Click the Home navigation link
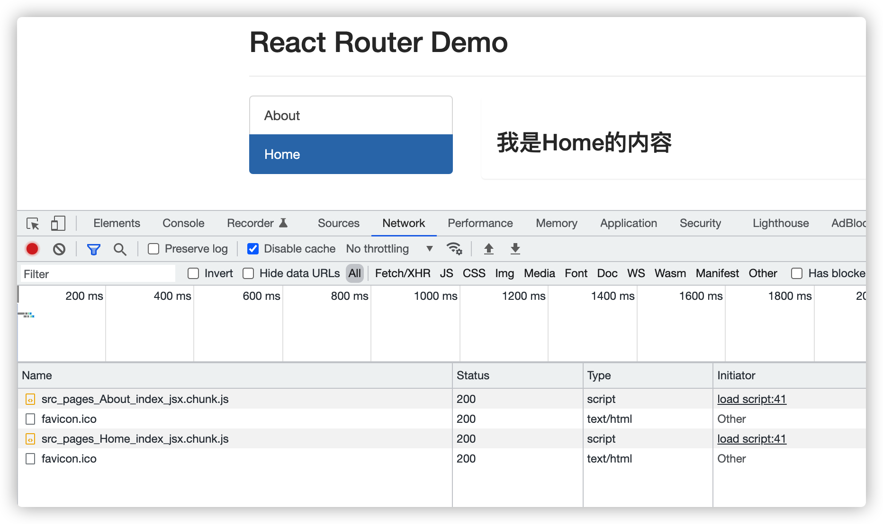This screenshot has width=883, height=524. (x=351, y=154)
